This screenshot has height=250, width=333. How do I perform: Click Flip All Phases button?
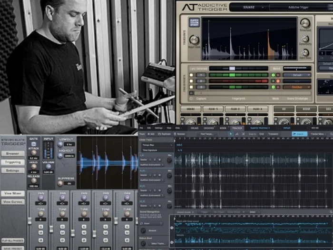tap(12, 240)
